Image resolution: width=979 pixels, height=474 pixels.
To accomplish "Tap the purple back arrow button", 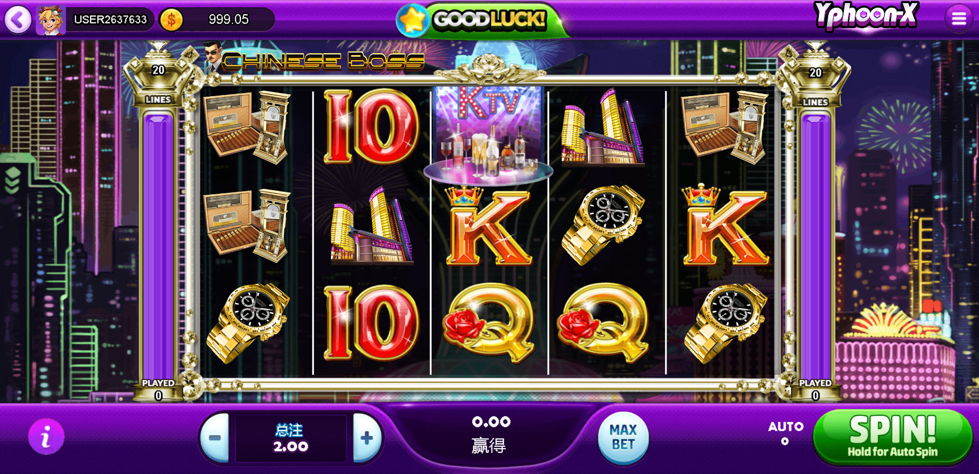I will 18,19.
